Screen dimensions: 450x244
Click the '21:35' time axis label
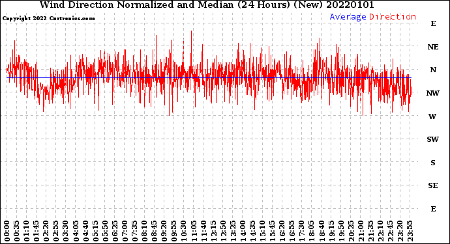[370, 231]
